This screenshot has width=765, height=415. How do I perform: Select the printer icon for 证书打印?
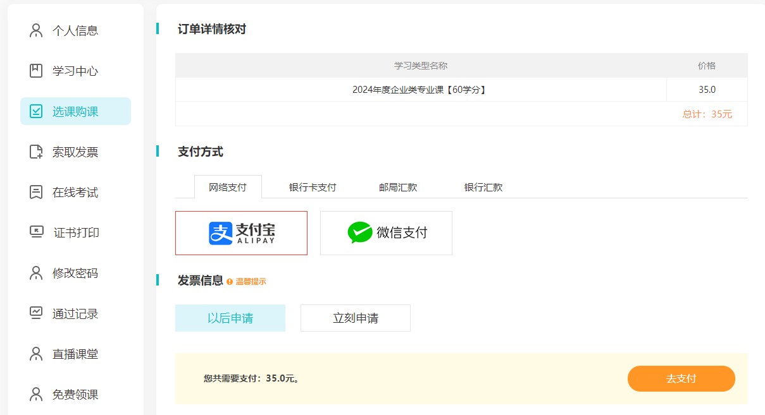pos(35,232)
